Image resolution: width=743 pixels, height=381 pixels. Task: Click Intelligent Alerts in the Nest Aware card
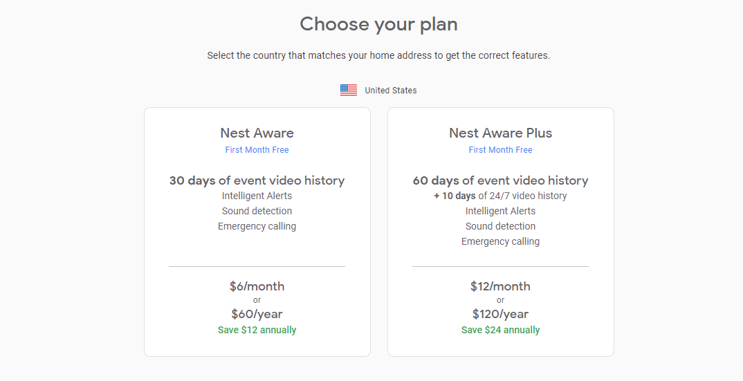[x=257, y=196]
